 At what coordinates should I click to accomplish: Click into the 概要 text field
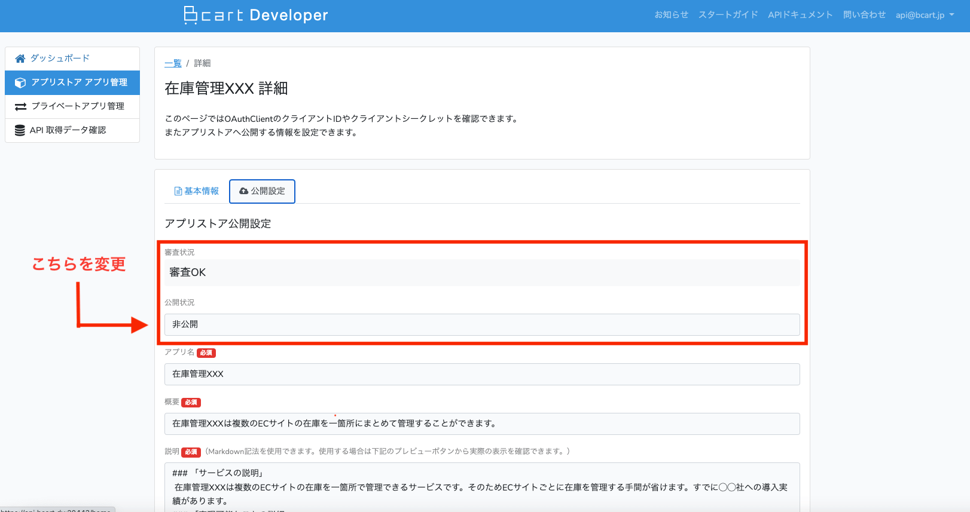(x=481, y=424)
